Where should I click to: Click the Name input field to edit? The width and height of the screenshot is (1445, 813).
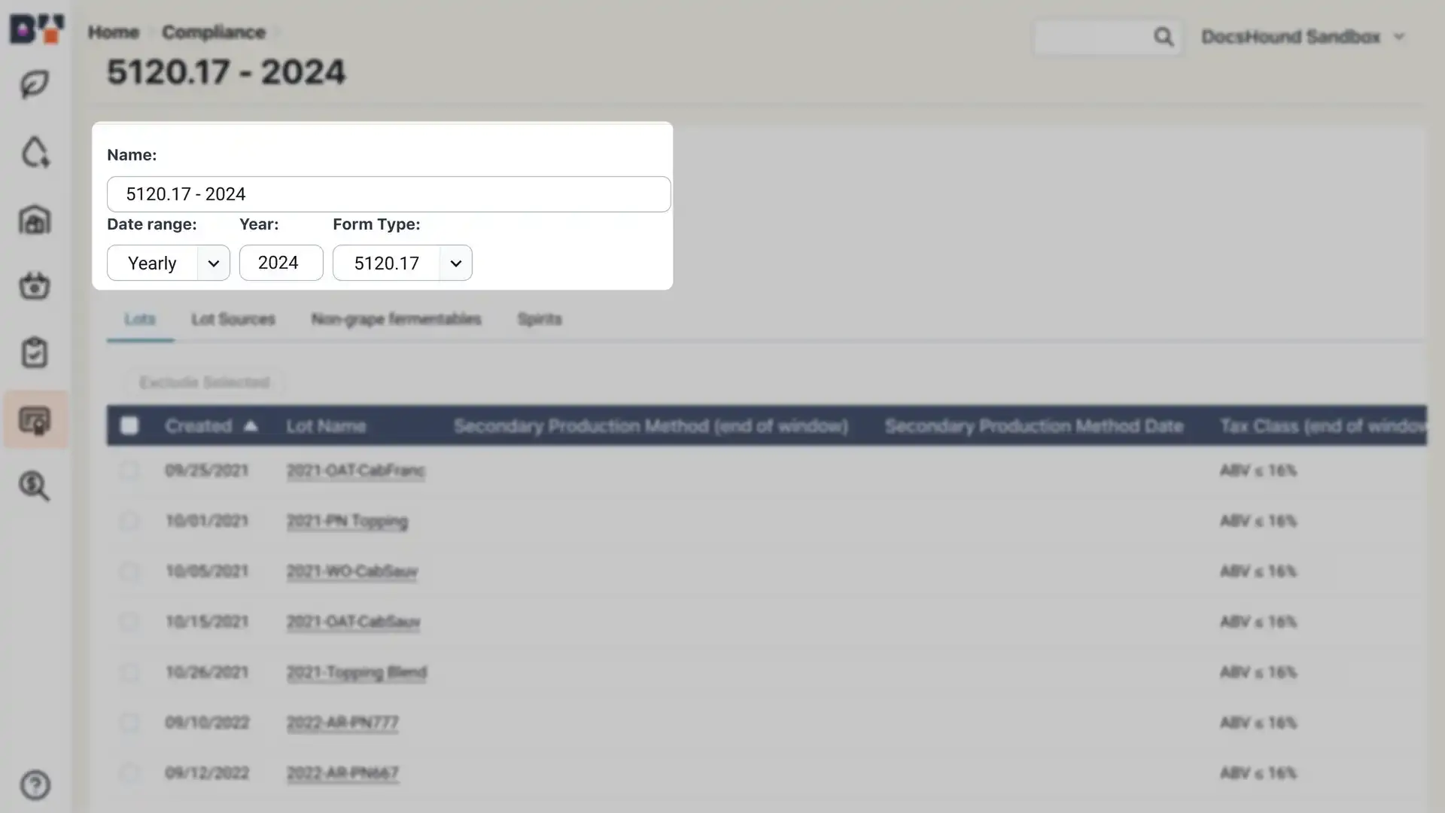tap(389, 193)
